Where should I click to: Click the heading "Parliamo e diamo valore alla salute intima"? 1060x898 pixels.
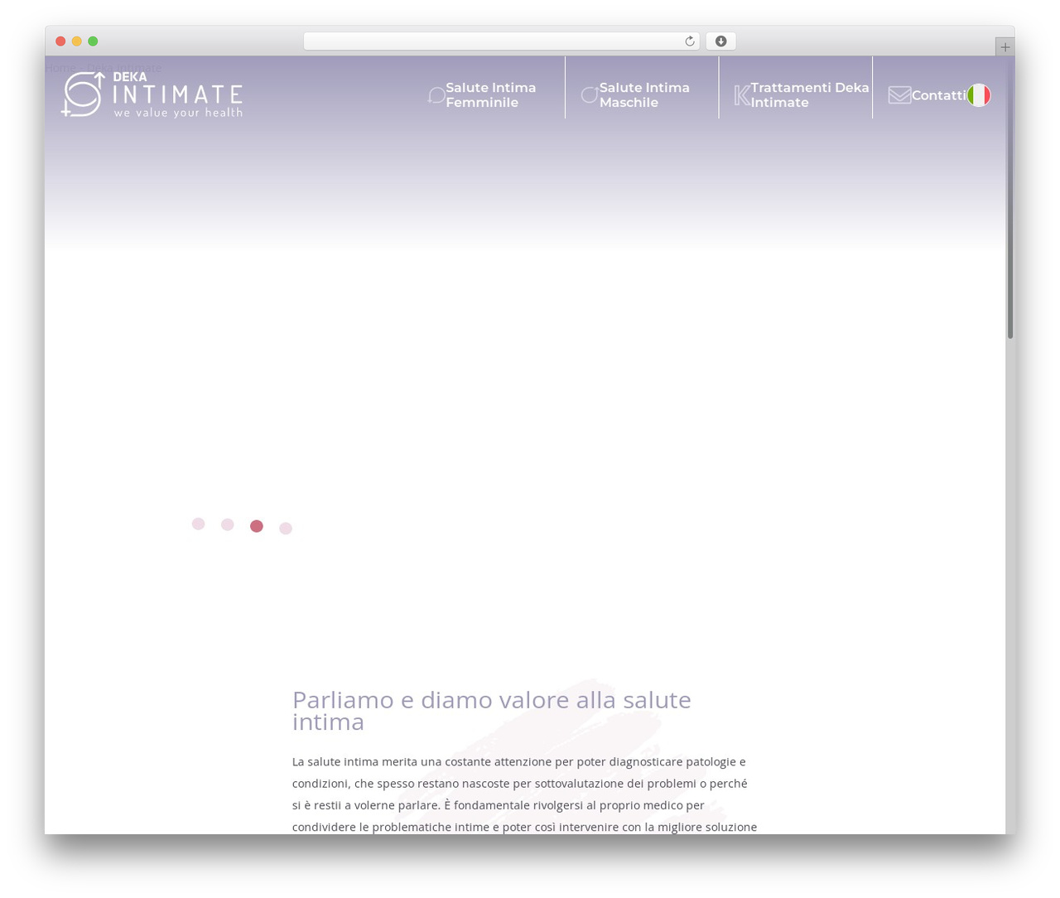pos(492,711)
